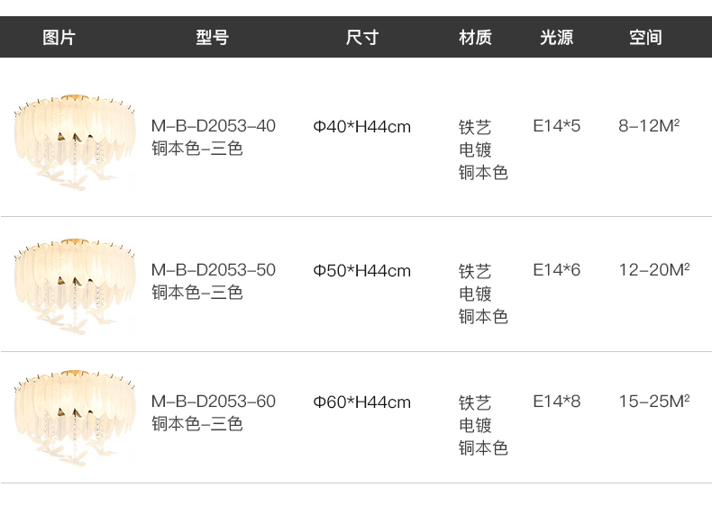Click the M-B-D2053-40 lamp thumbnail
The image size is (712, 515).
(x=75, y=142)
